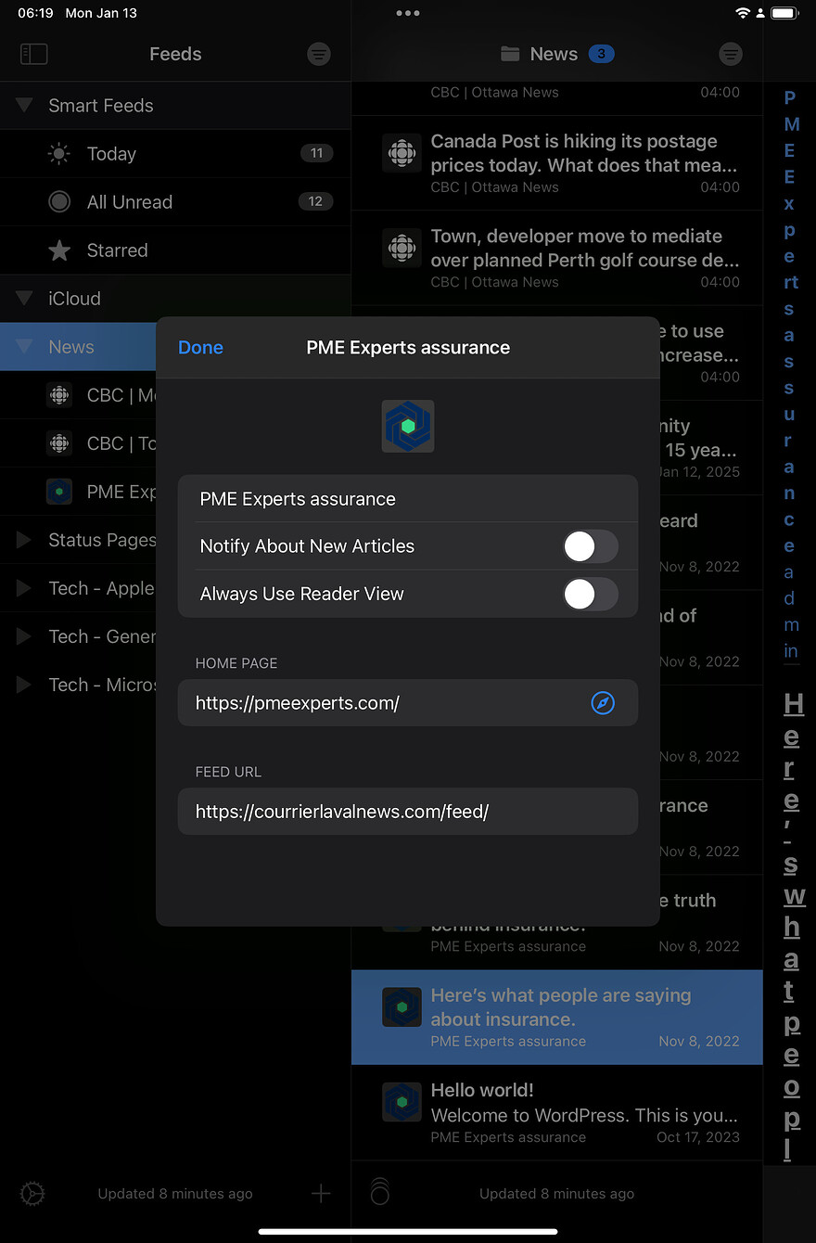816x1243 pixels.
Task: Open the settings gear icon
Action: point(32,1193)
